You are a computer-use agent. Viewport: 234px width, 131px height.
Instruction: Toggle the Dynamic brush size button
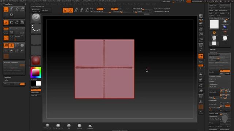coord(151,11)
